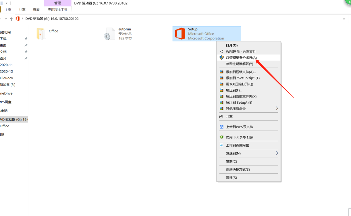Click the '安装信息' label under autorun
The width and height of the screenshot is (351, 216).
[125, 34]
